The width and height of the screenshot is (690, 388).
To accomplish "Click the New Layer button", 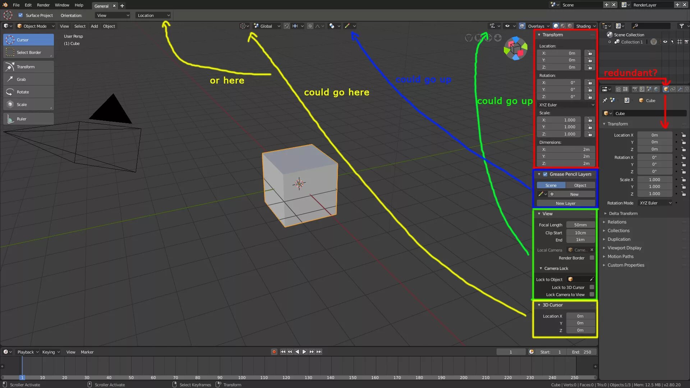I will [x=566, y=203].
